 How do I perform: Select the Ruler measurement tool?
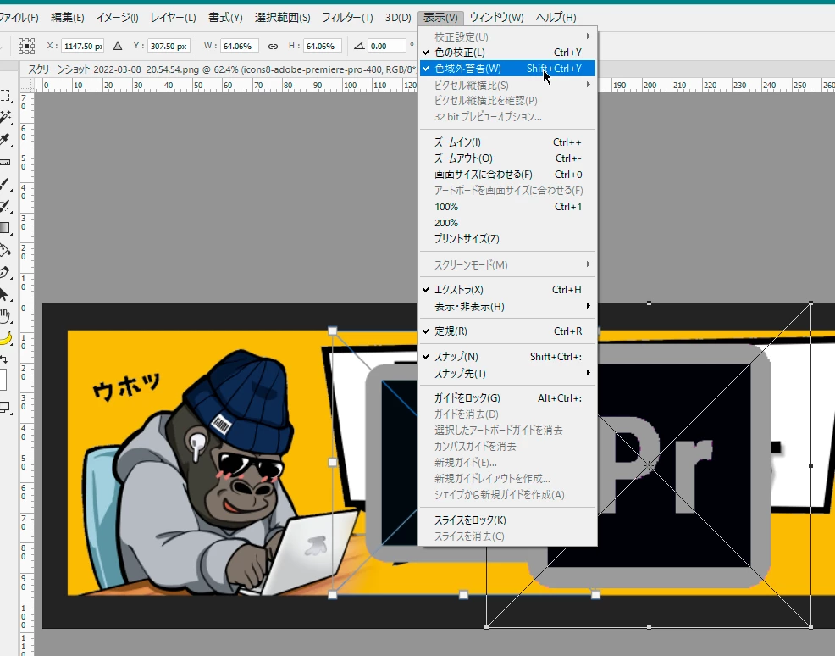[5, 162]
